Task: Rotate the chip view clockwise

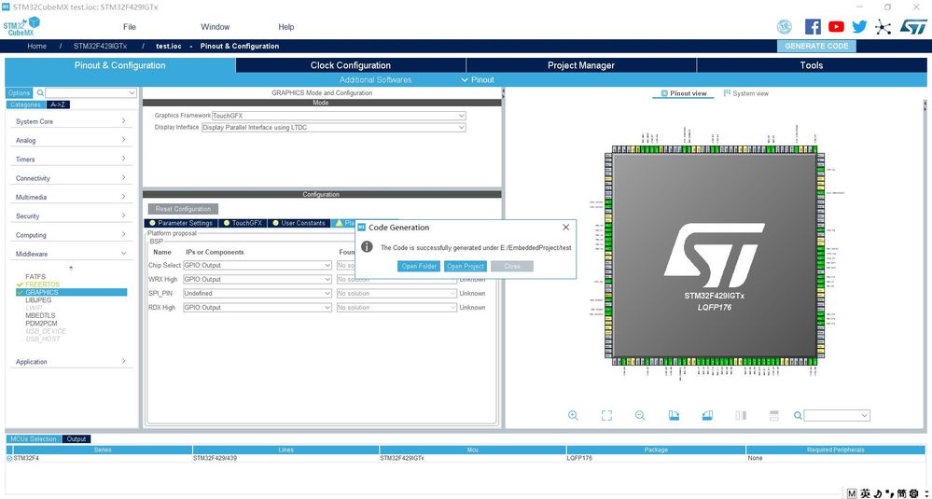Action: pyautogui.click(x=674, y=415)
